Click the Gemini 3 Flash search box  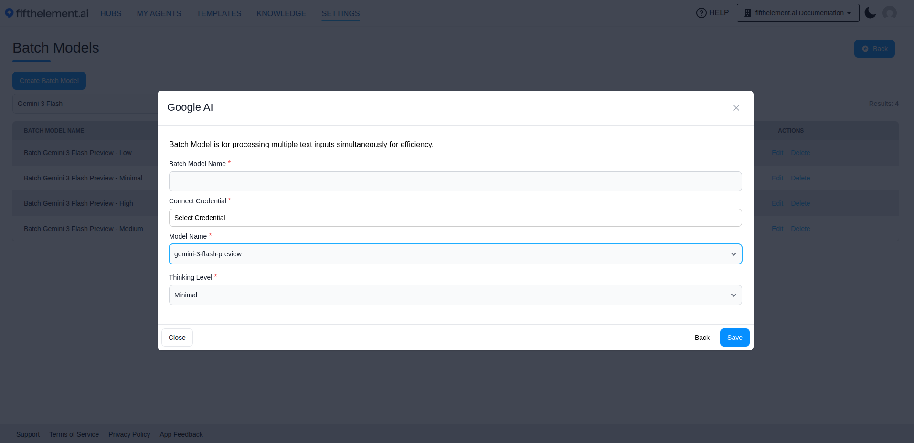(x=85, y=104)
